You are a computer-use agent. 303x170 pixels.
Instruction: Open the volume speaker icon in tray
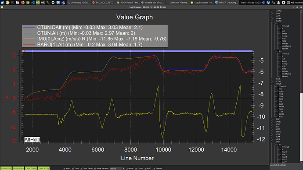coord(292,3)
